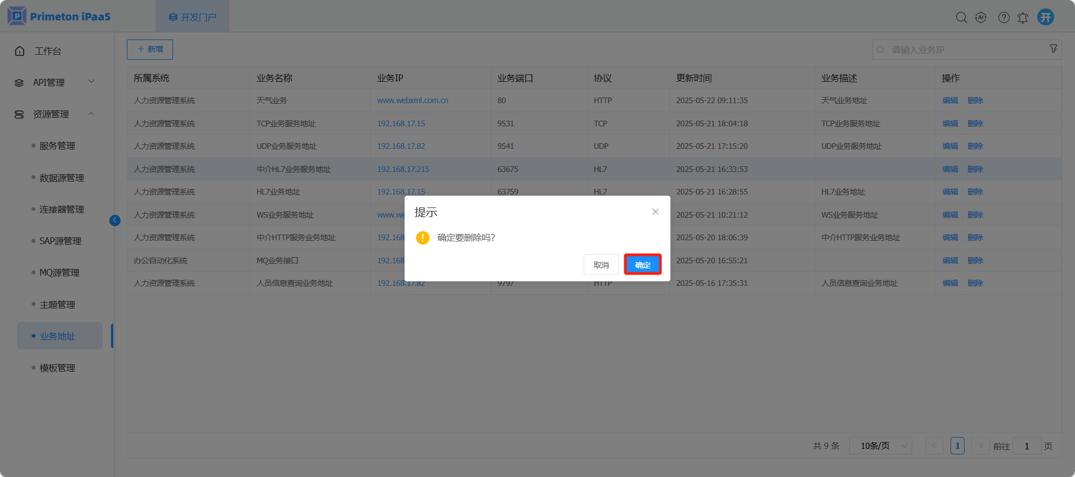The image size is (1075, 477).
Task: Click the search magnifier icon in header
Action: 961,17
